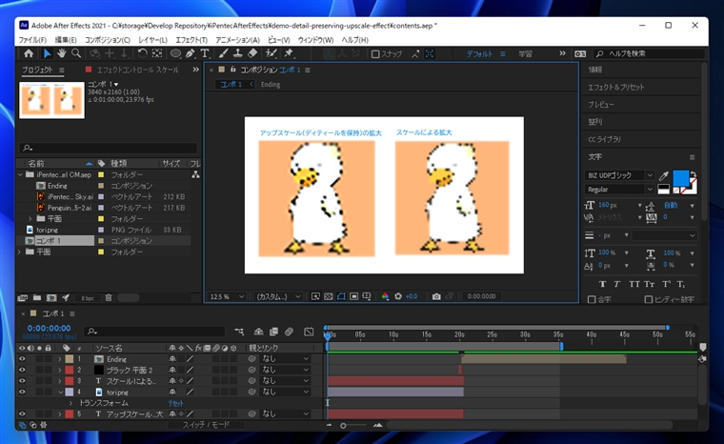
Task: Switch to the エフェクトコントロール tab
Action: pos(137,70)
